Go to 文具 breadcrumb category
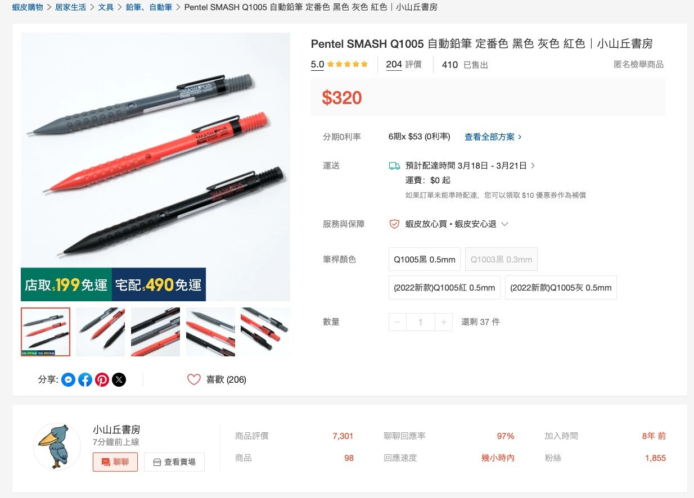The width and height of the screenshot is (694, 498). tap(106, 7)
